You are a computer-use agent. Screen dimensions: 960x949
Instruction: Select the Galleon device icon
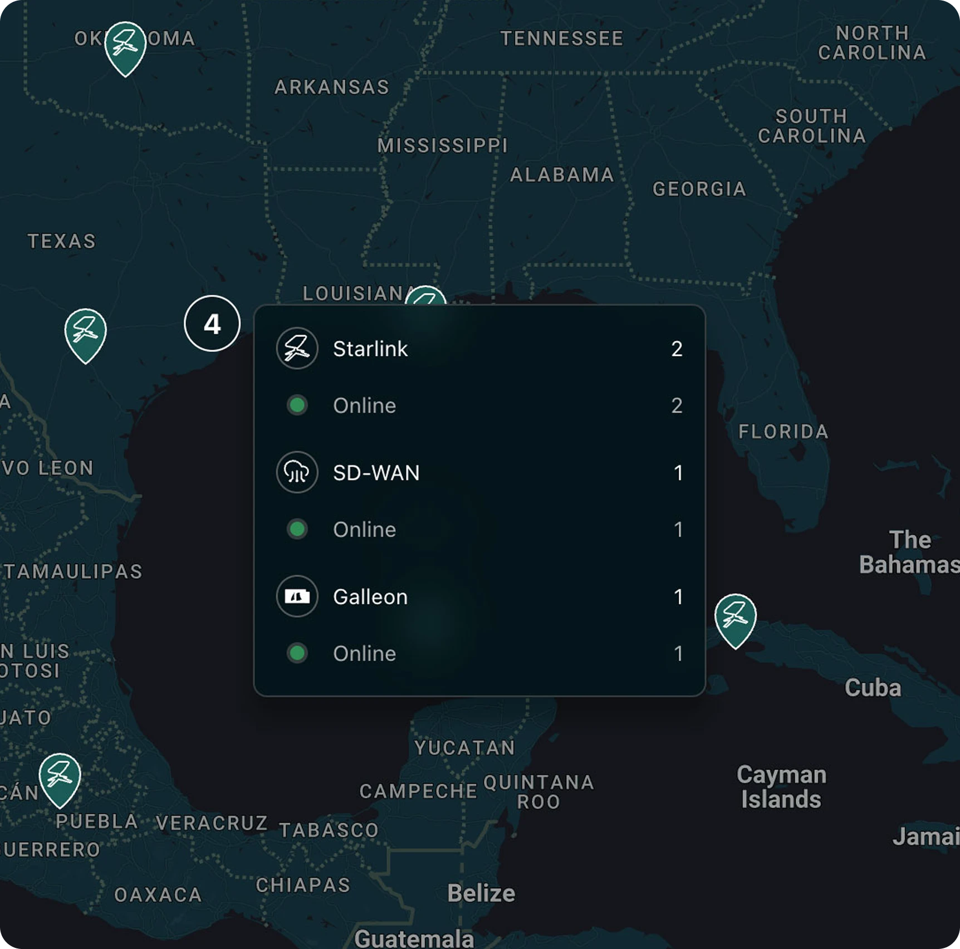pyautogui.click(x=297, y=596)
